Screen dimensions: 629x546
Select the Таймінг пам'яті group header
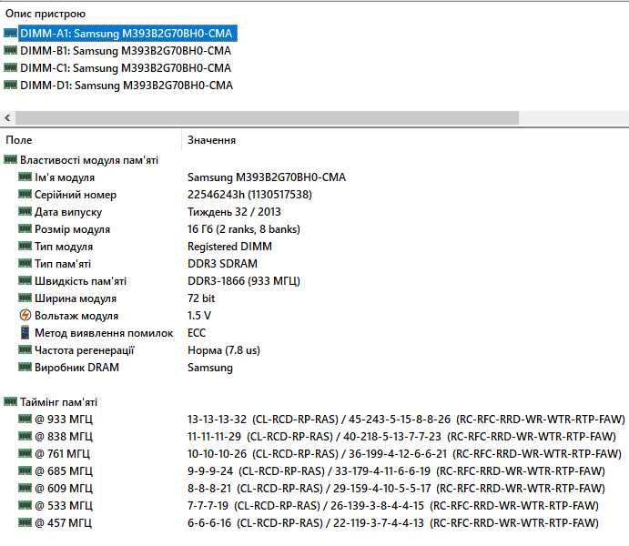[58, 402]
